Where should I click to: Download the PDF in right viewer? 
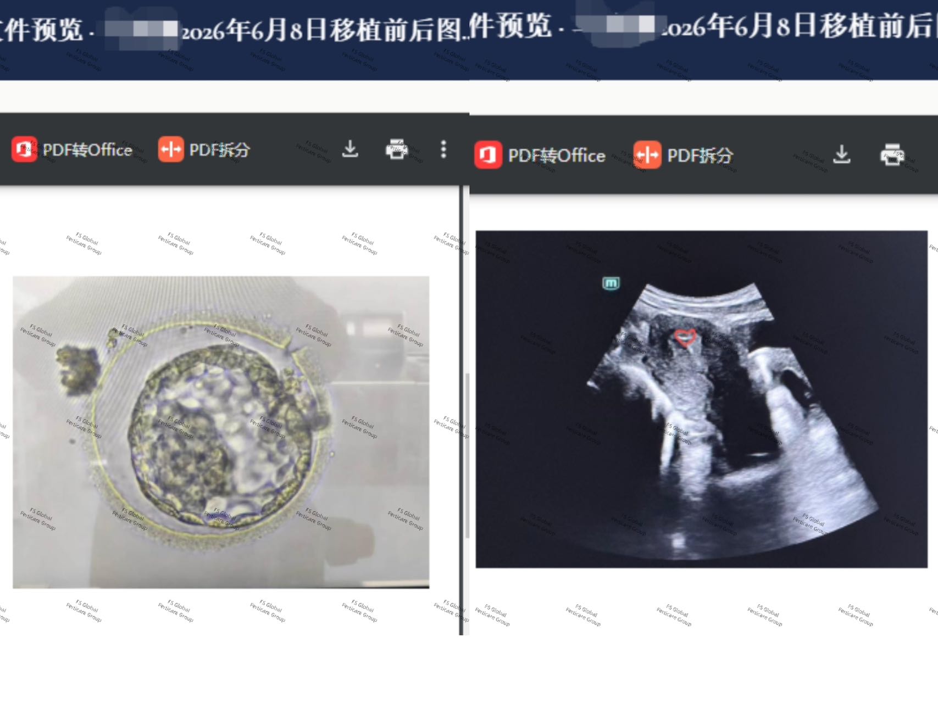(x=841, y=155)
